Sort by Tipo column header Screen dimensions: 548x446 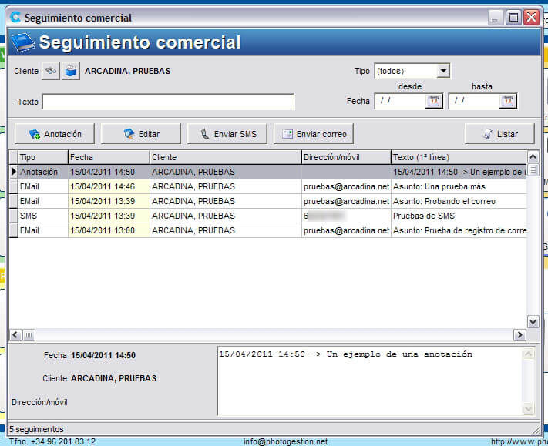[x=43, y=157]
